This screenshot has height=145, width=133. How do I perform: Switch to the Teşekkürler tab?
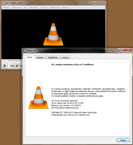[x=53, y=57]
